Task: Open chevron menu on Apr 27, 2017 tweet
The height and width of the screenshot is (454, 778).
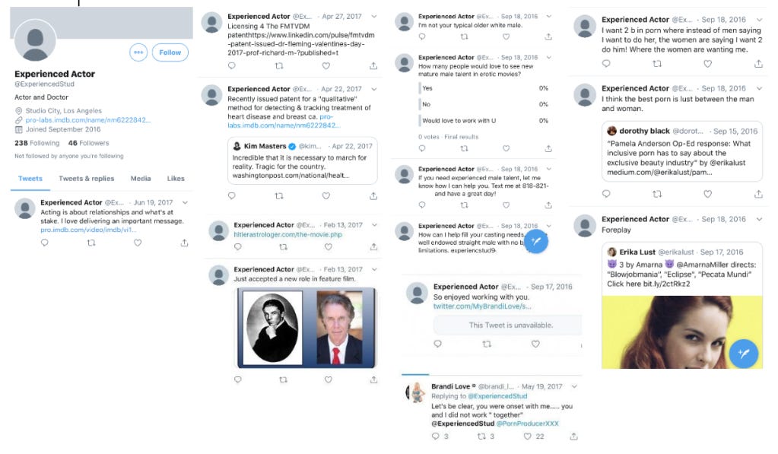Action: [374, 17]
